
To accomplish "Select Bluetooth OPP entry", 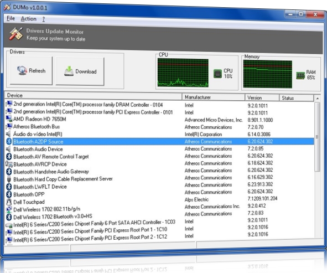I will 29,194.
